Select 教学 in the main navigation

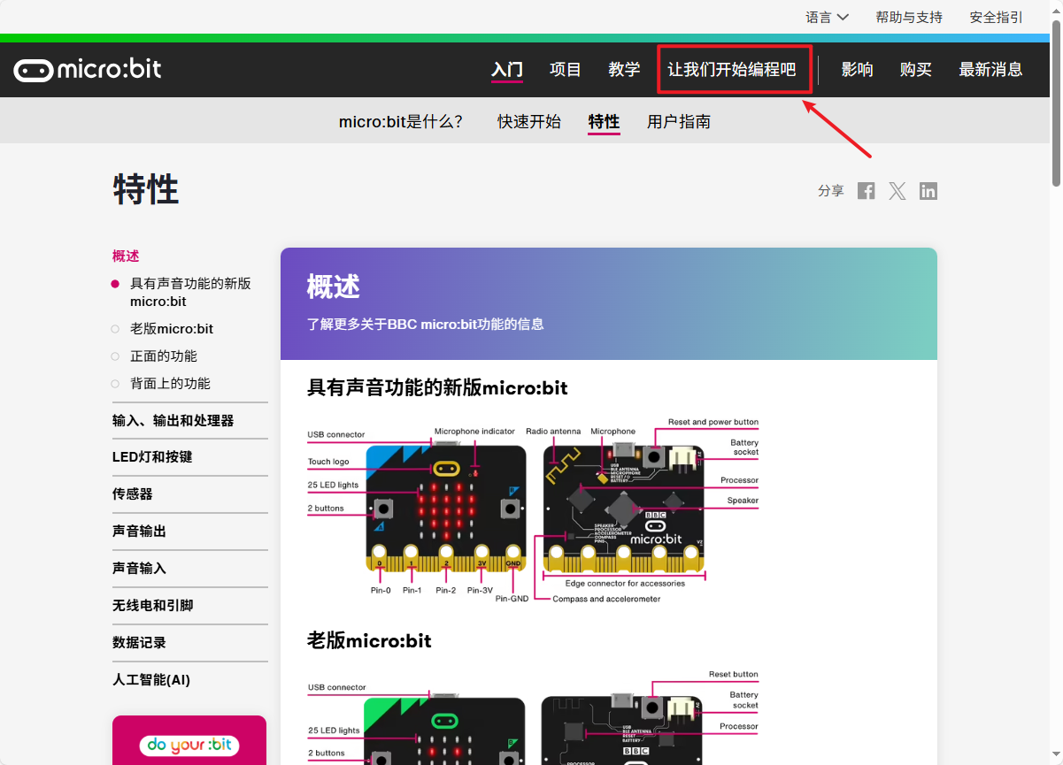[x=624, y=70]
